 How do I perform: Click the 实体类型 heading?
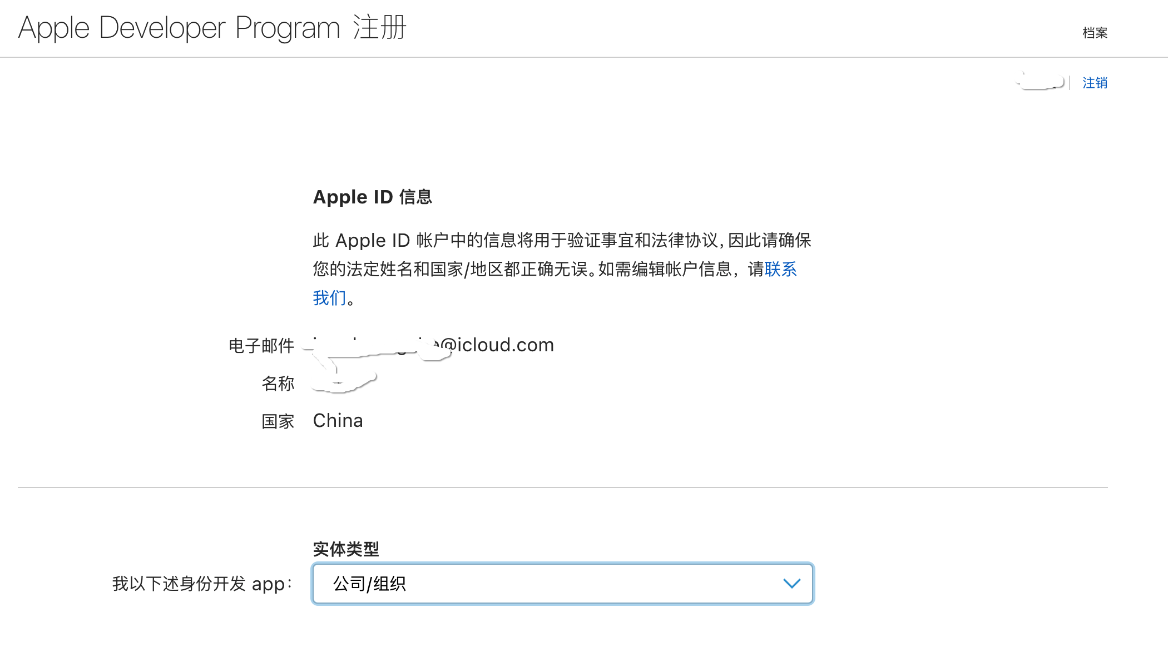click(345, 549)
